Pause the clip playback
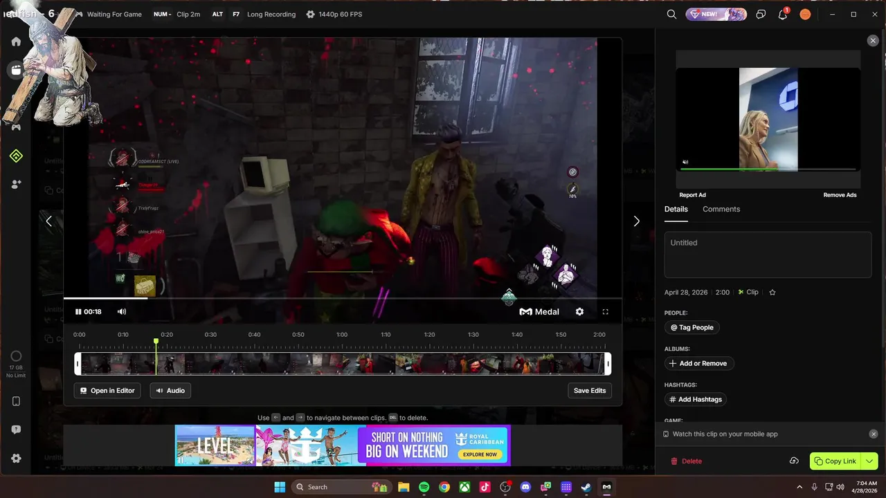Image resolution: width=886 pixels, height=498 pixels. (x=78, y=312)
